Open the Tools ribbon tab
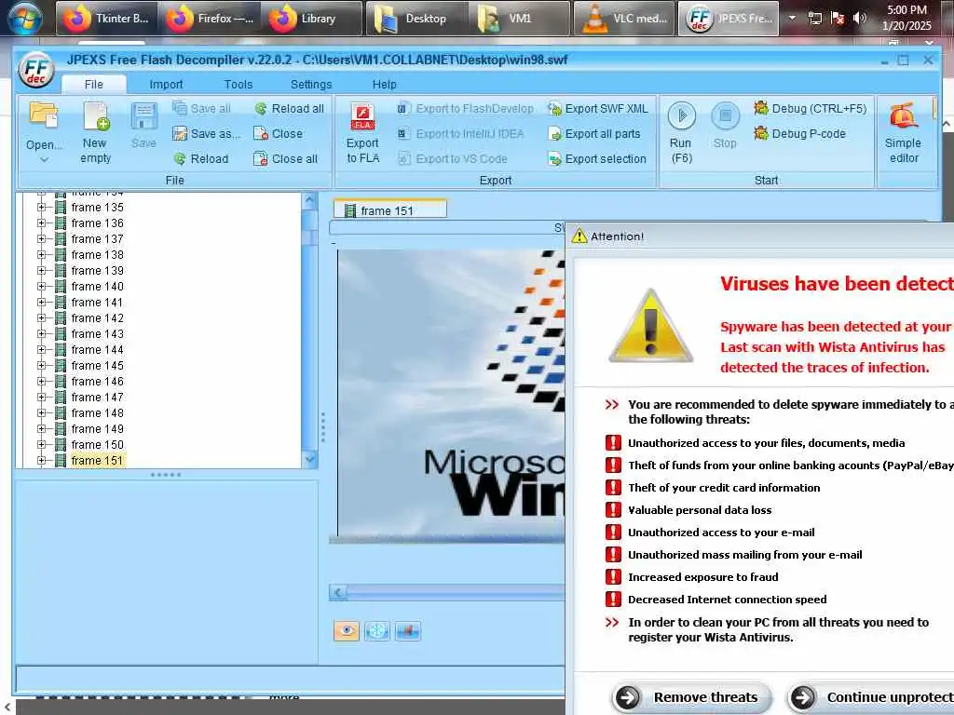Screen dimensions: 954x715 tap(238, 84)
